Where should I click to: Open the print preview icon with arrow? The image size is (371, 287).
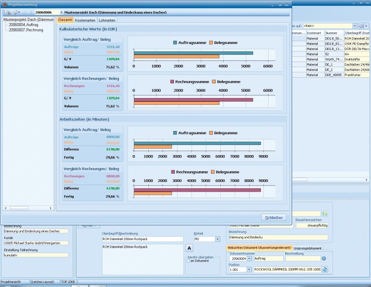[16, 12]
